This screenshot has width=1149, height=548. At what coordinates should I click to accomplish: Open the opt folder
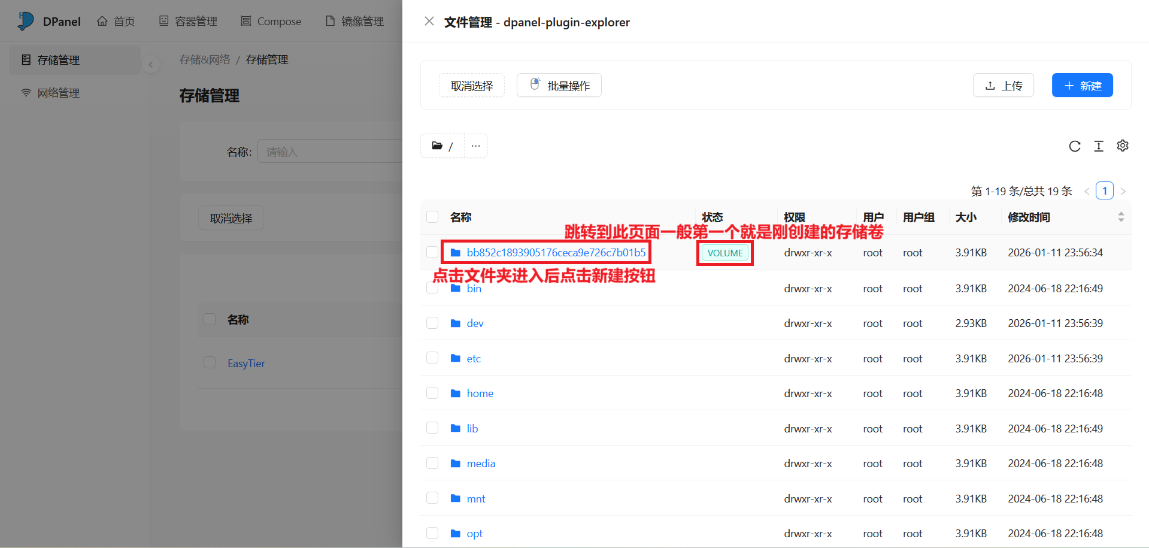[x=475, y=534]
